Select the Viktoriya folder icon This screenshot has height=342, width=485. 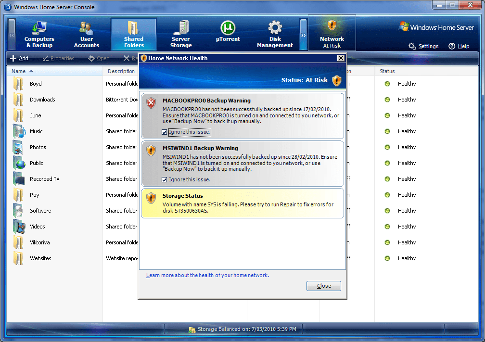18,242
